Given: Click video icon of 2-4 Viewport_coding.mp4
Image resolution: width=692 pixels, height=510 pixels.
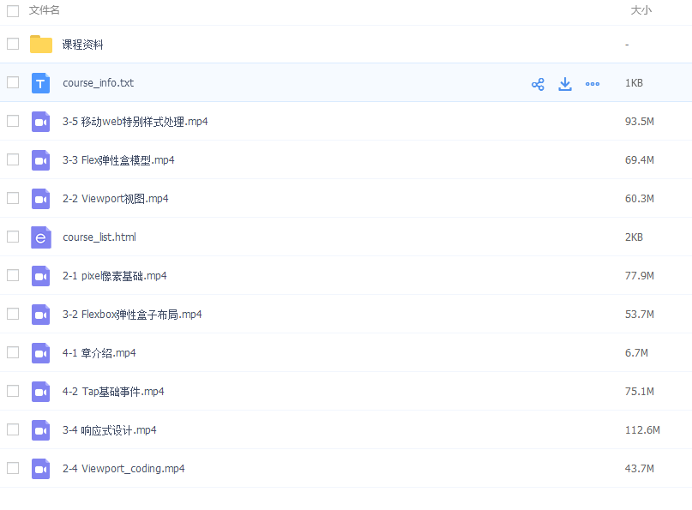Looking at the screenshot, I should pos(40,469).
